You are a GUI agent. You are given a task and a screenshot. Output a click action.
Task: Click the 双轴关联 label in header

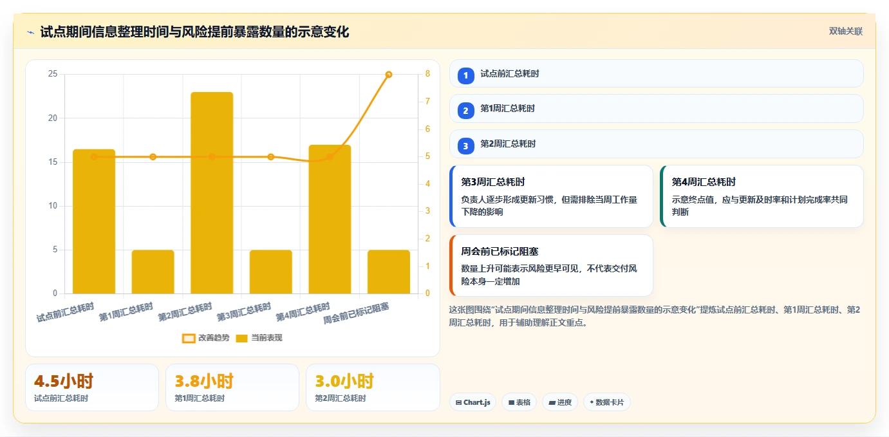(x=845, y=31)
